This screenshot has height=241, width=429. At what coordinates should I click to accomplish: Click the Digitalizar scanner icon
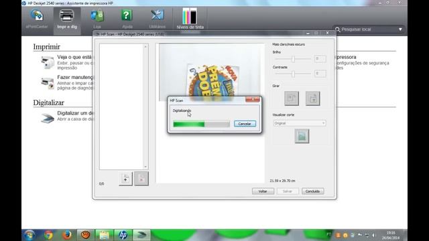(x=48, y=118)
